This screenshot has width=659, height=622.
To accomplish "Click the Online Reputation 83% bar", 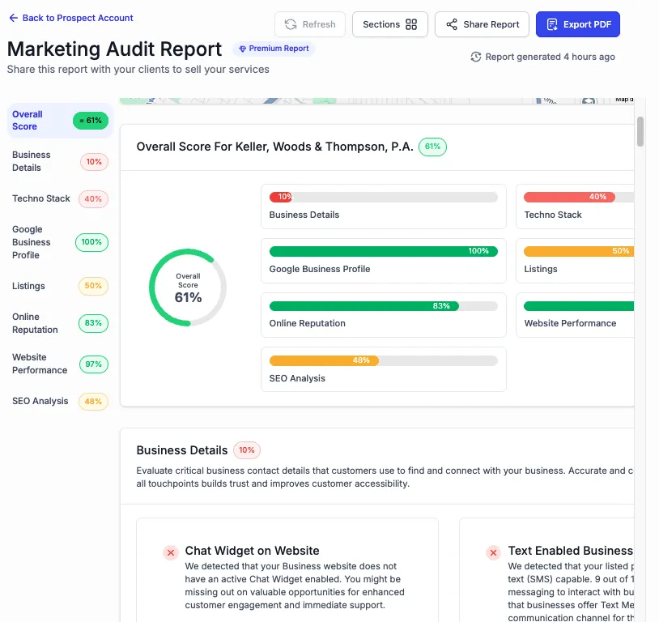I will (x=383, y=306).
